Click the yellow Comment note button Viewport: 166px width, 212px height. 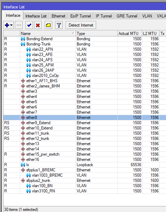(x=48, y=25)
